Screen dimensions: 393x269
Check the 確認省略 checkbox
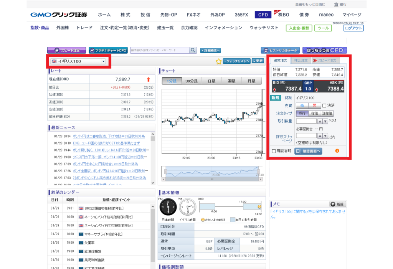tap(274, 151)
